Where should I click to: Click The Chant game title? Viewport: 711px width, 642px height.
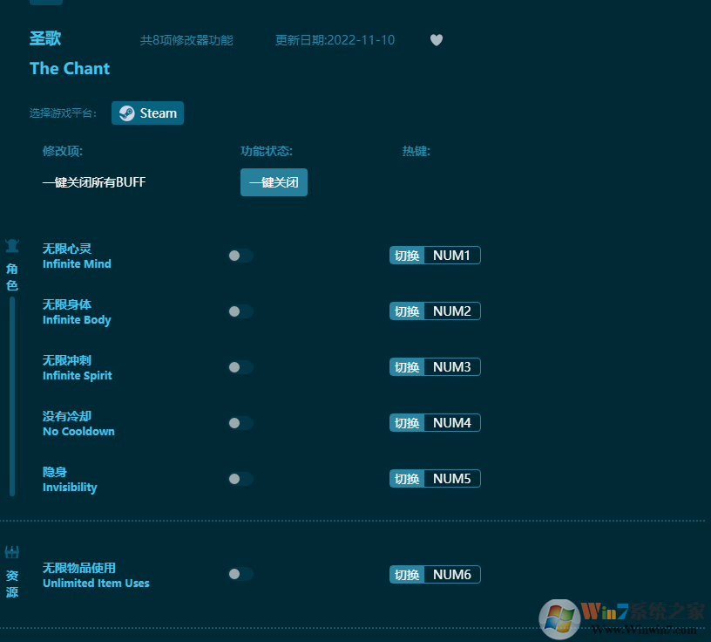click(x=70, y=68)
